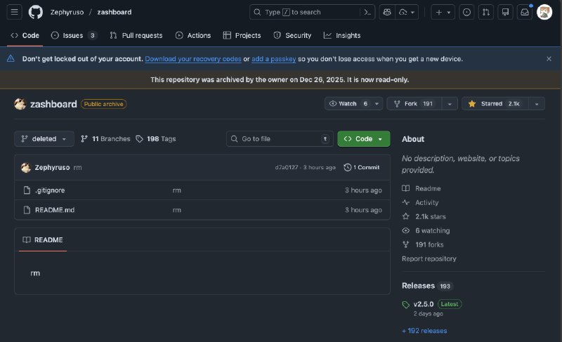
Task: Open the Create new plus dropdown
Action: pos(443,12)
